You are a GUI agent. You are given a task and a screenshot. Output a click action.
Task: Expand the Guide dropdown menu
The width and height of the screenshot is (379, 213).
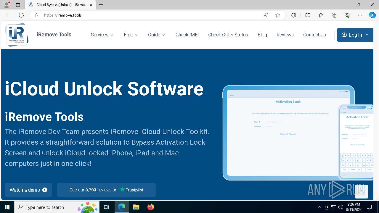[157, 35]
